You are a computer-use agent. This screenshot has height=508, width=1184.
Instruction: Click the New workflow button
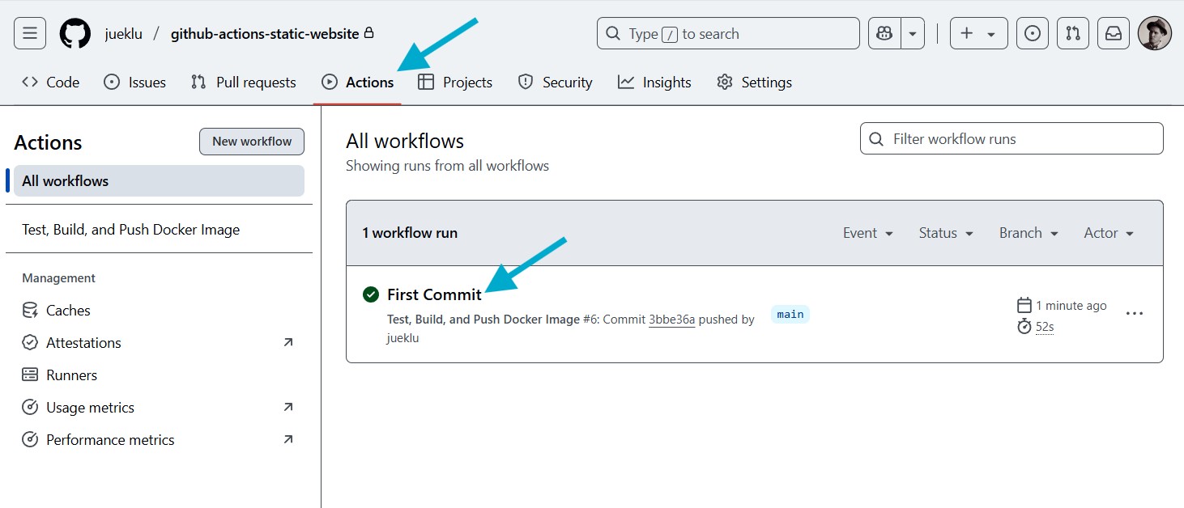pyautogui.click(x=252, y=142)
